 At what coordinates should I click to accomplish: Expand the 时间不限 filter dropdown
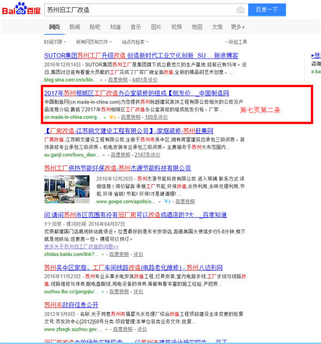55,42
